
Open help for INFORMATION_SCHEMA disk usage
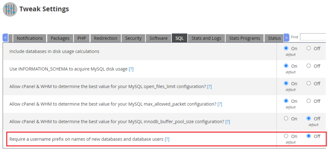[131, 69]
